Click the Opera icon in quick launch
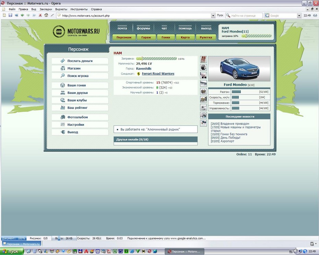 pos(149,251)
